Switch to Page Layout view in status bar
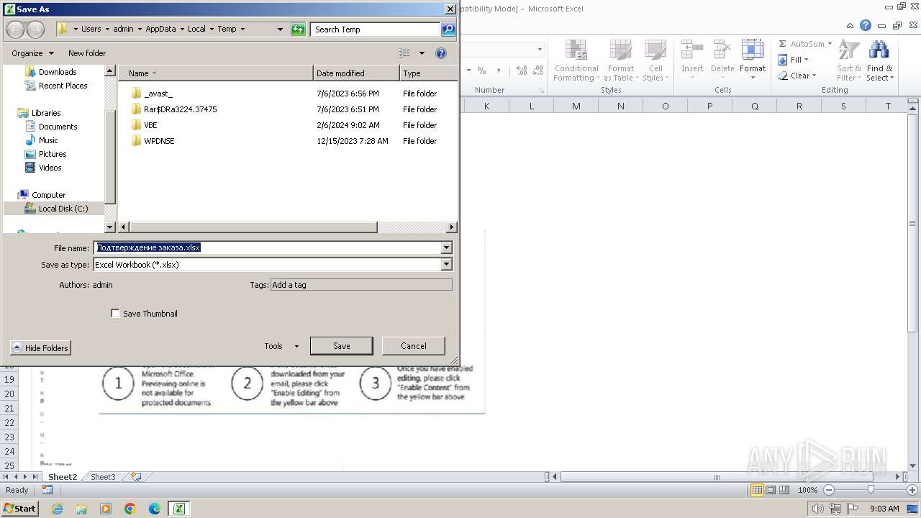This screenshot has width=921, height=518. [x=771, y=490]
